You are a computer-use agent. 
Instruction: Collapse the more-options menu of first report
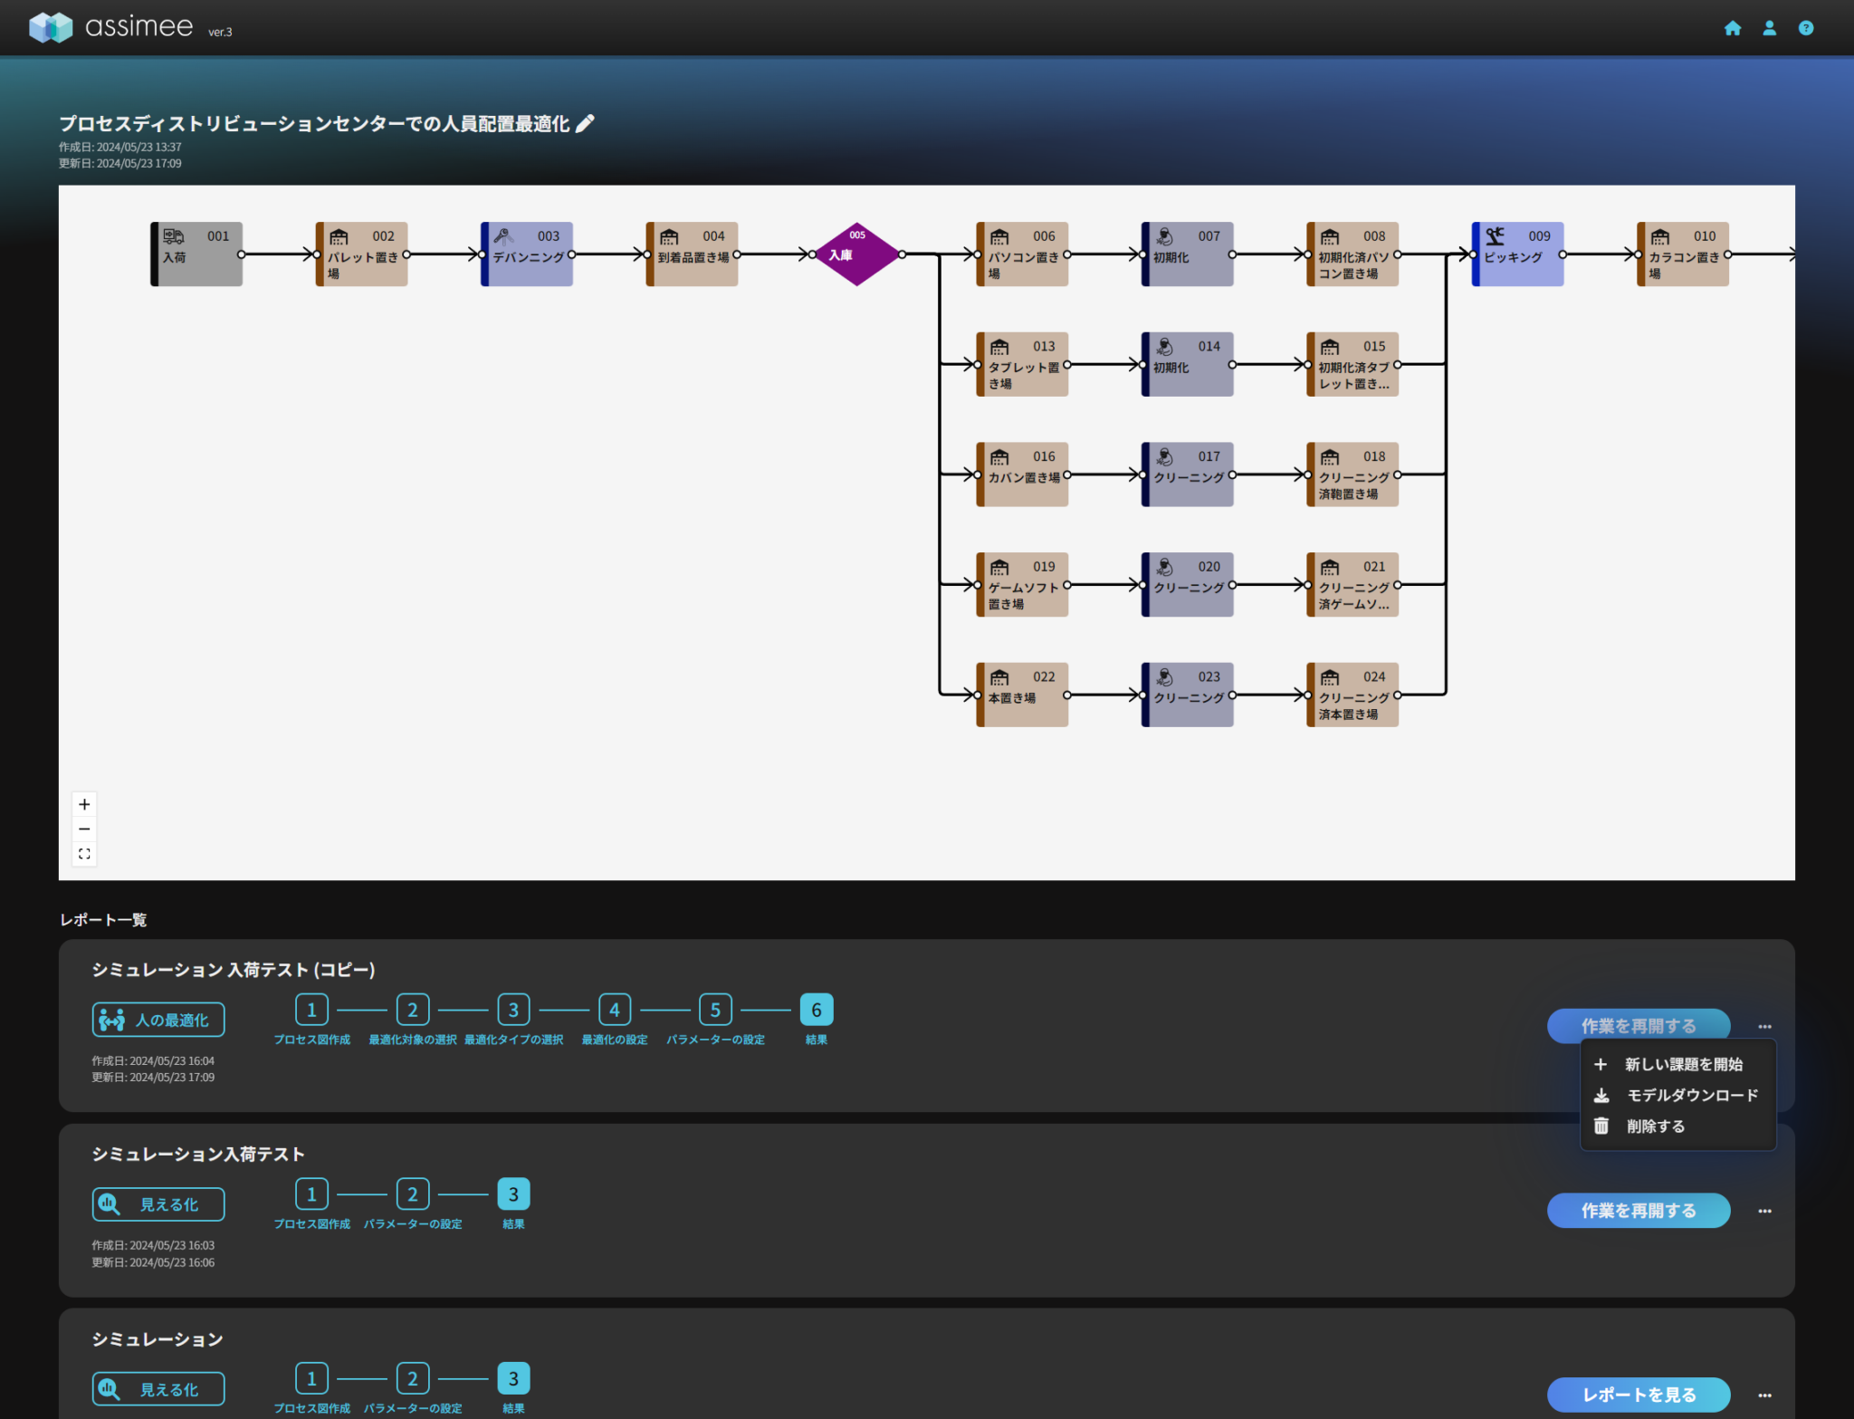click(x=1764, y=1026)
